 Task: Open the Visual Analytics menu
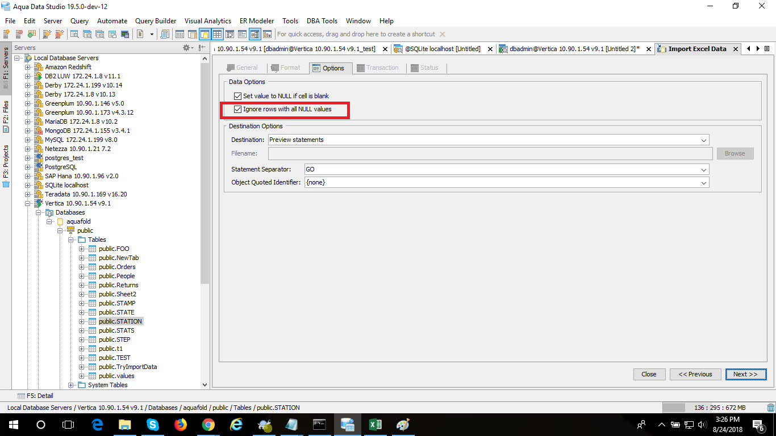coord(208,20)
